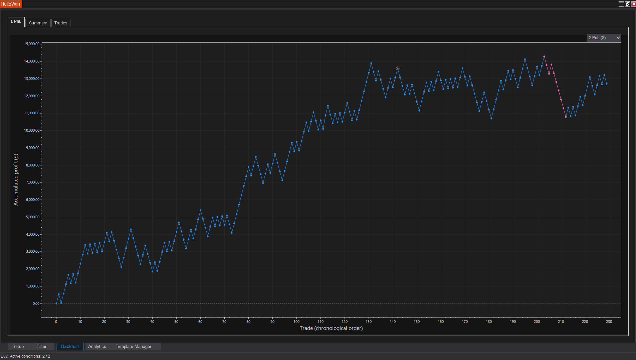Minimize the HelloWin window
The height and width of the screenshot is (360, 636).
point(621,4)
